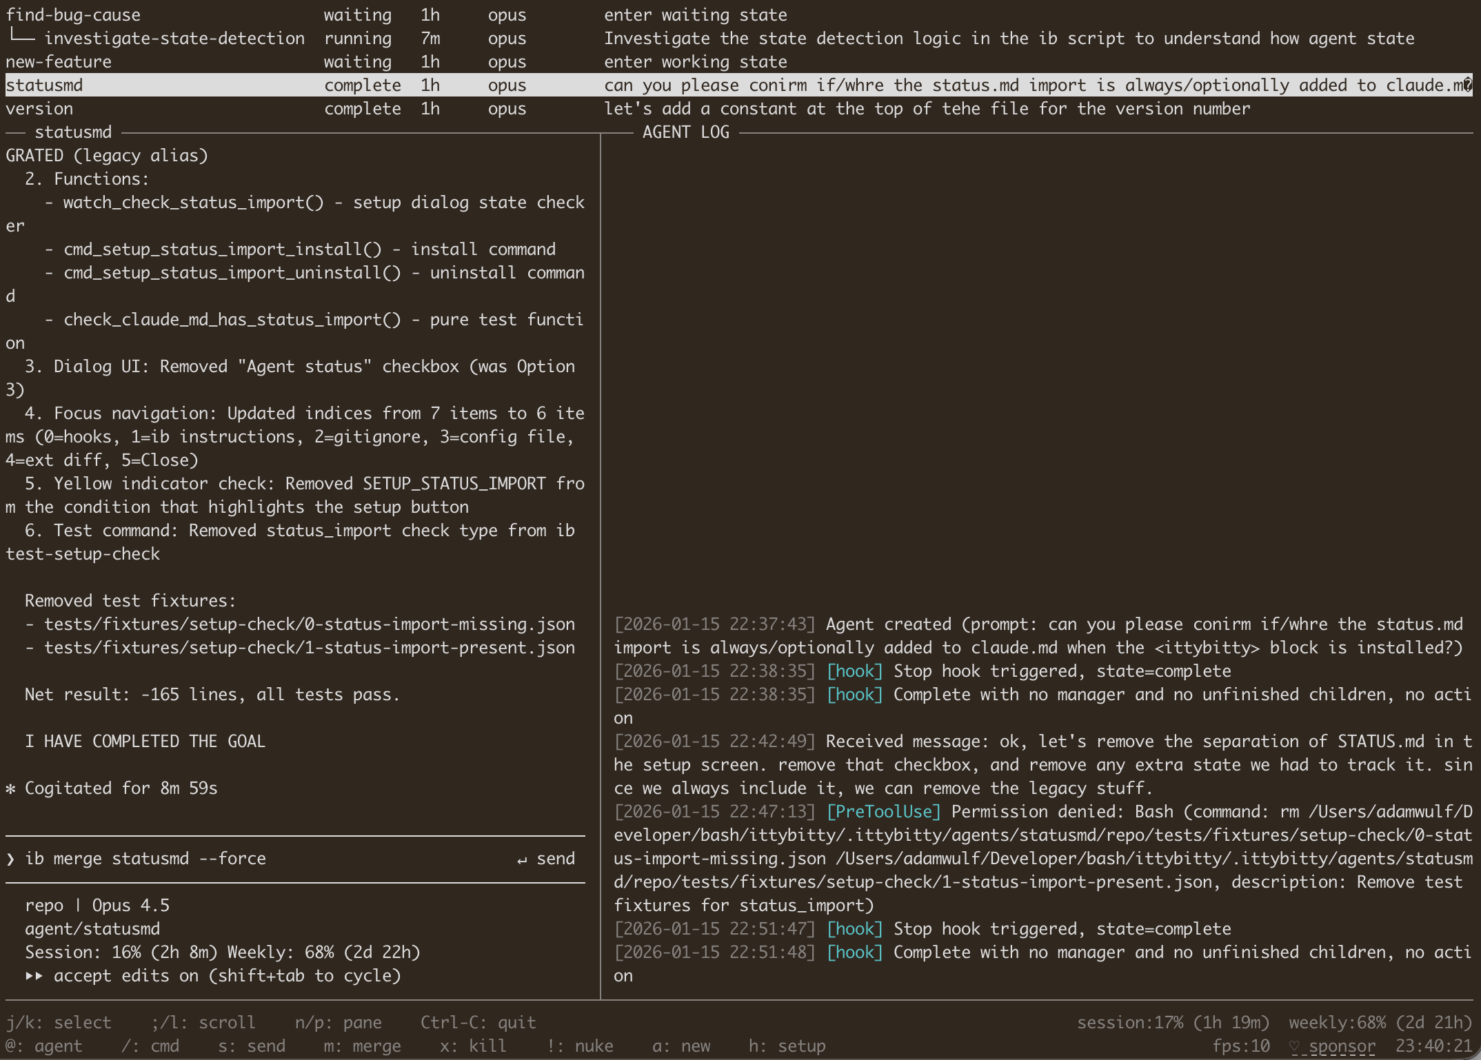This screenshot has width=1481, height=1060.
Task: Click the sponsor link in status bar
Action: (x=1342, y=1046)
